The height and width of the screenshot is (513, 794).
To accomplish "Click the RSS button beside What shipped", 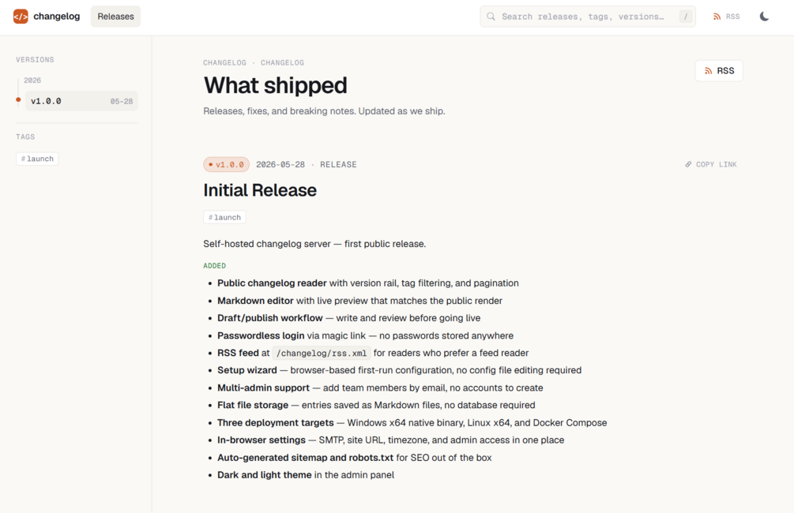I will pos(718,71).
